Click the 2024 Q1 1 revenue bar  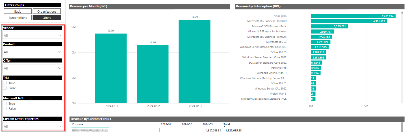tap(111, 68)
